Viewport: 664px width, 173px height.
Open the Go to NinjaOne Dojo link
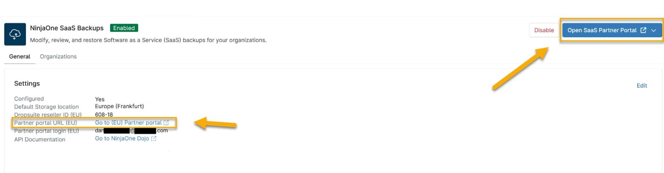click(x=122, y=139)
